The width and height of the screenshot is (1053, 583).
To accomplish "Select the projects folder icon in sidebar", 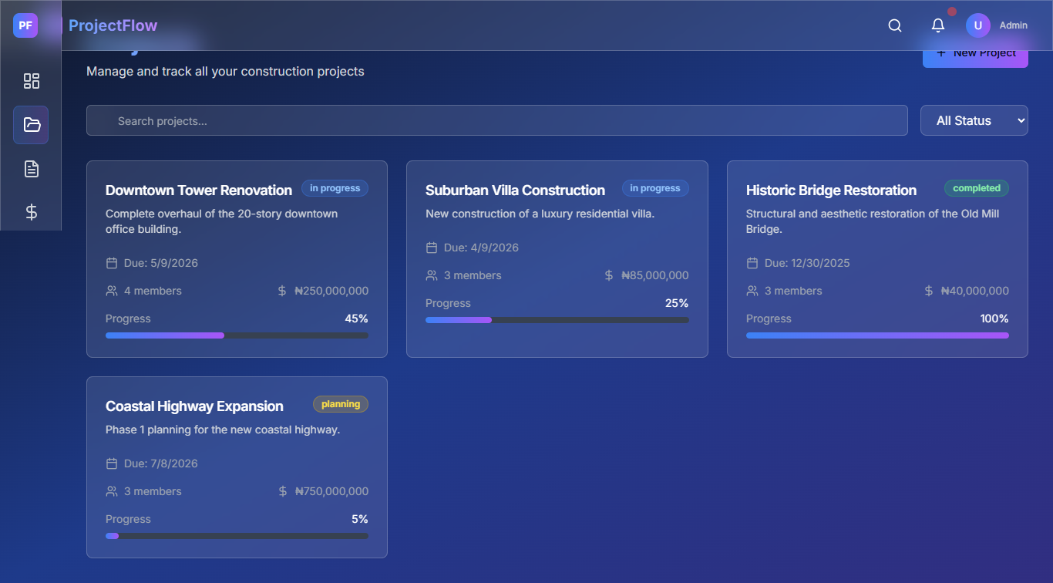I will [x=31, y=125].
